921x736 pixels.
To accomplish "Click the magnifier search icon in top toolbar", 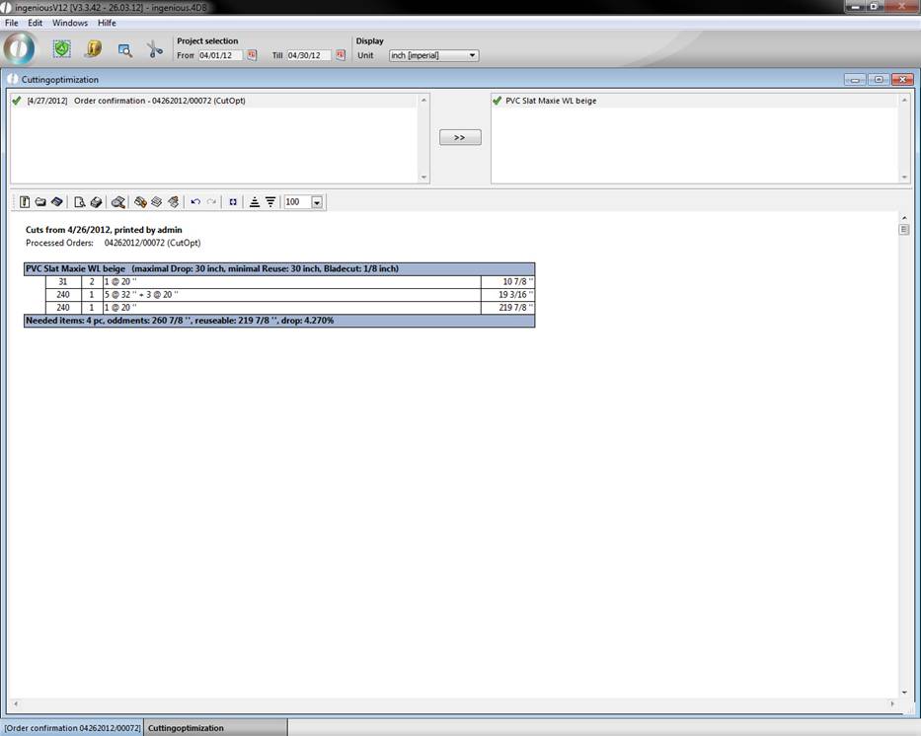I will click(124, 49).
